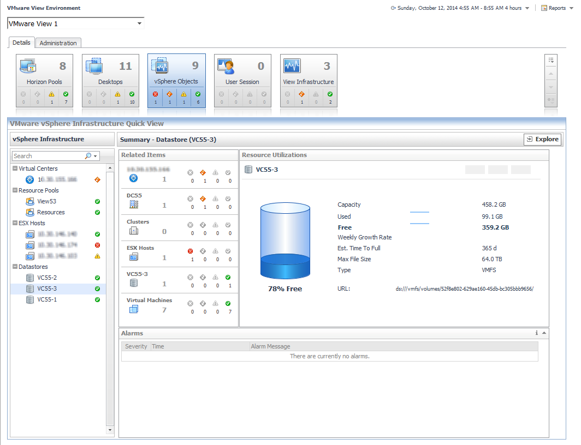Image resolution: width=581 pixels, height=445 pixels.
Task: Select the Details tab
Action: pos(22,43)
